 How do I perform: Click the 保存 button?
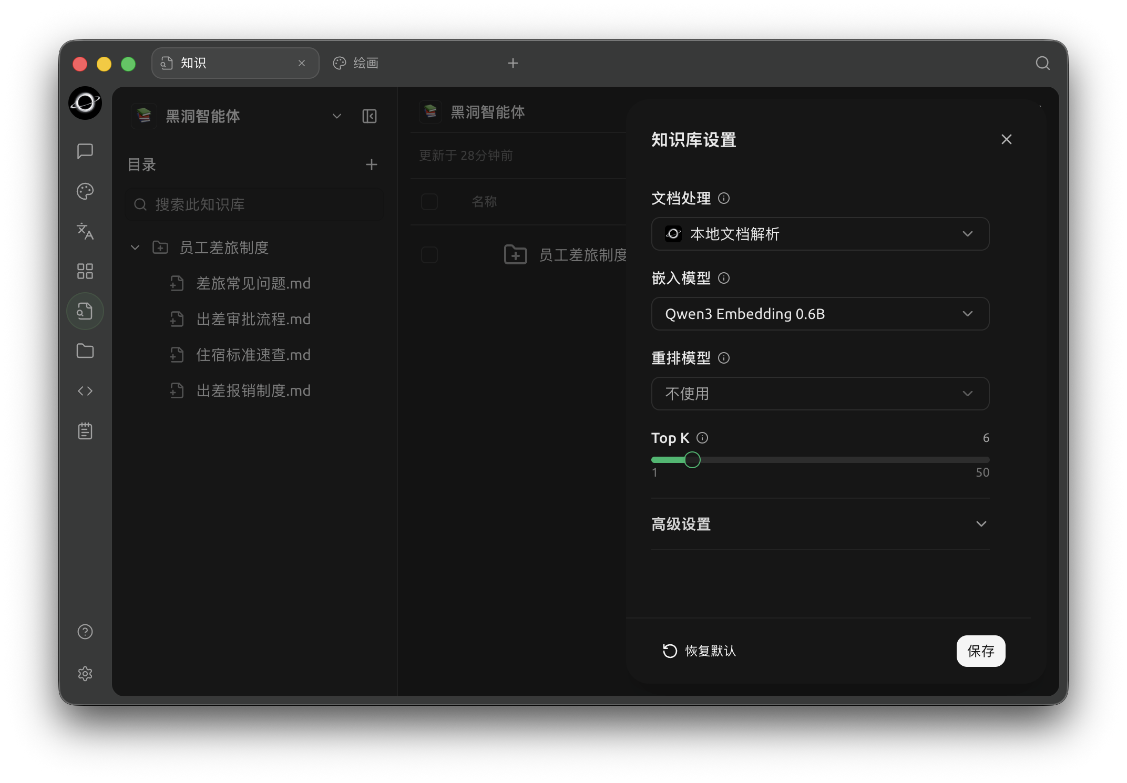(981, 651)
